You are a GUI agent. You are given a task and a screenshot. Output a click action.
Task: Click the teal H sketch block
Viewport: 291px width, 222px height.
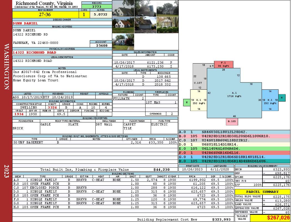pos(282,98)
